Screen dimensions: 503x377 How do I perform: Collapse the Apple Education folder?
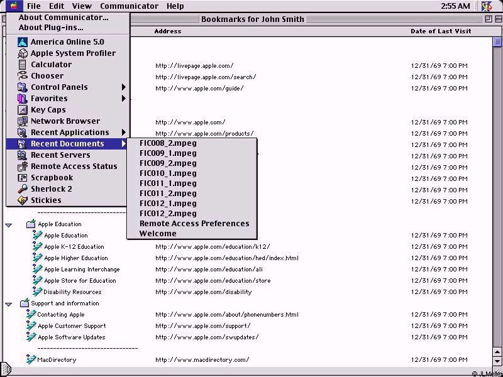(x=9, y=224)
